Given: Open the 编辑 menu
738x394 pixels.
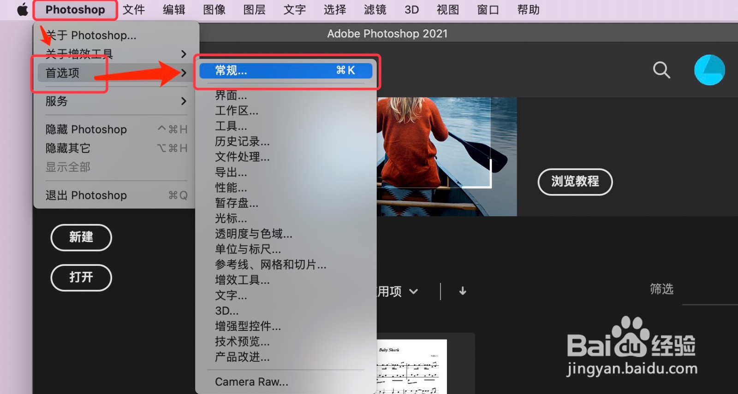Looking at the screenshot, I should 174,10.
